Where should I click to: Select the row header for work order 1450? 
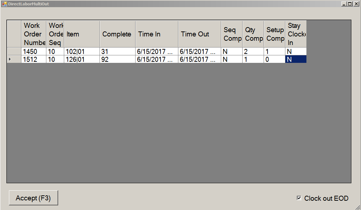[x=14, y=52]
